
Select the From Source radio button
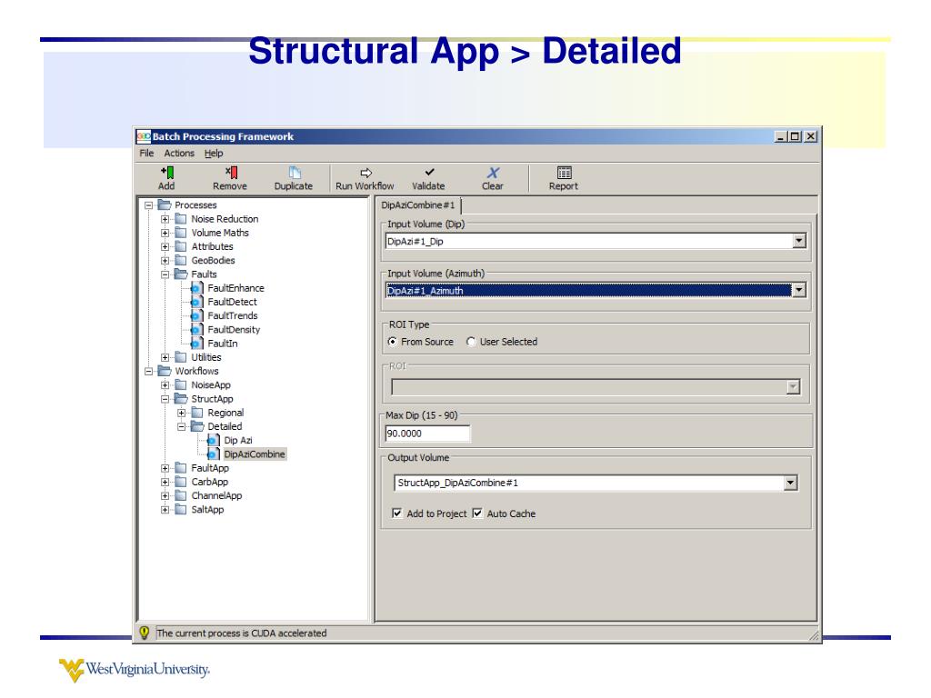tap(393, 342)
